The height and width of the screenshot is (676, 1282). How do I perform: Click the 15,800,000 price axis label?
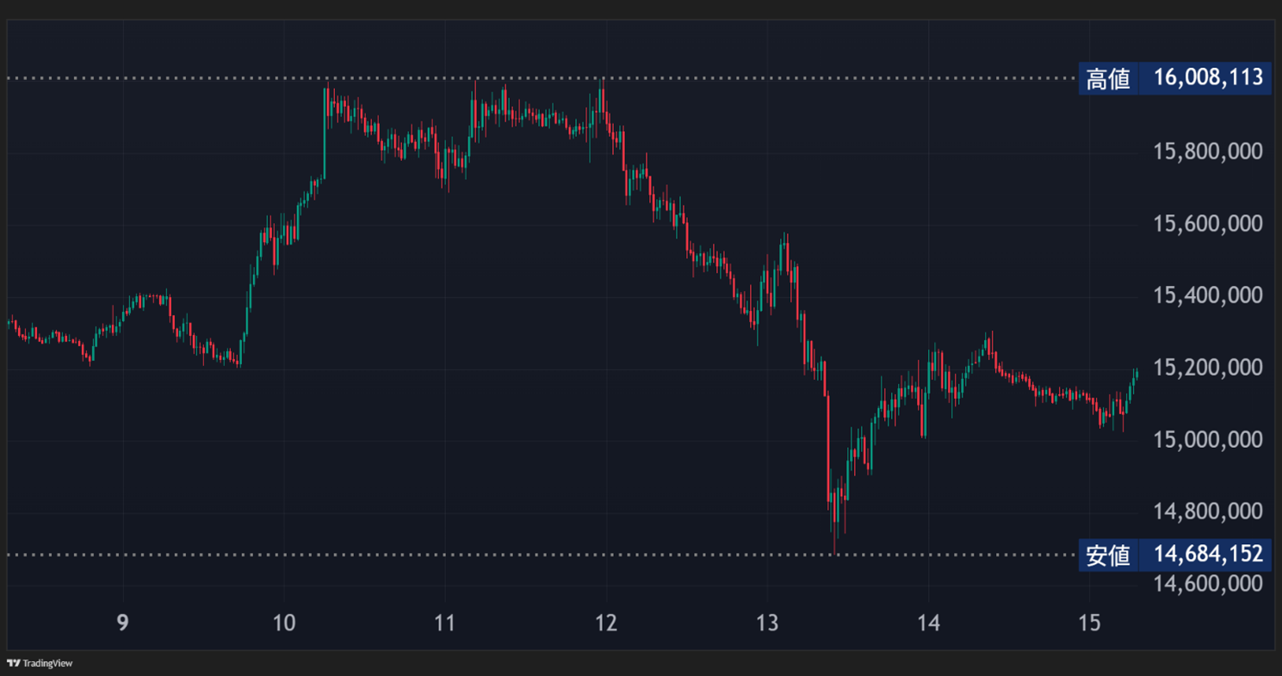point(1208,152)
